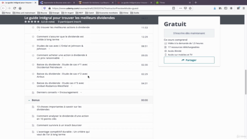Show site security padlock info
Screen dimensions: 247x139
[x=49, y=8]
